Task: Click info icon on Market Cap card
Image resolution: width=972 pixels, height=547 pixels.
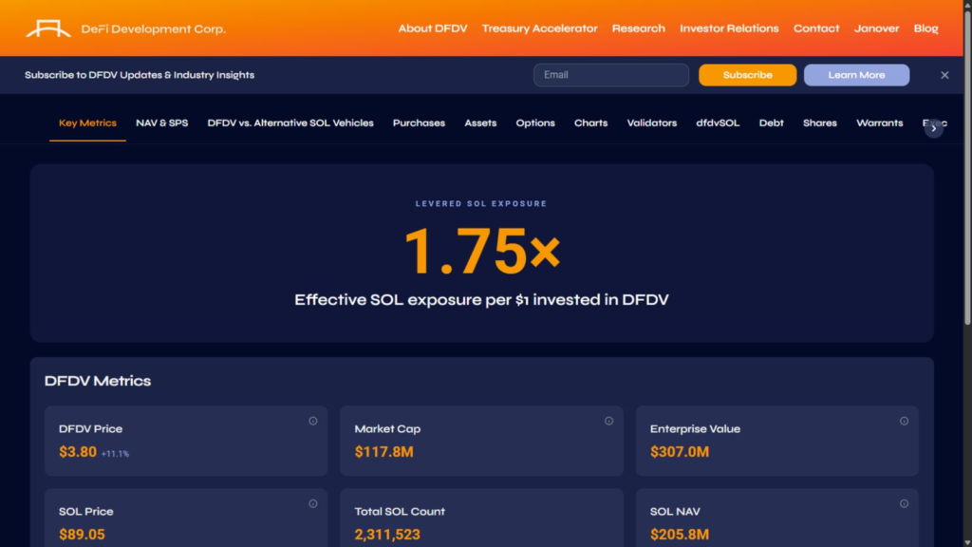Action: 608,421
